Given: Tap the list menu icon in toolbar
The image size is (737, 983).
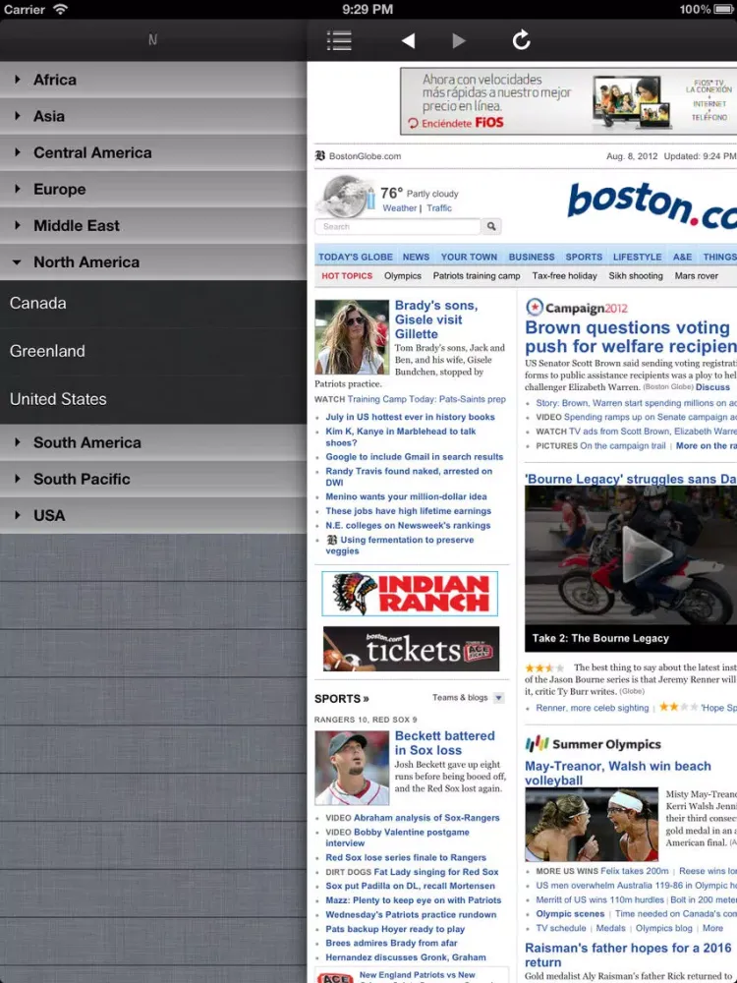Looking at the screenshot, I should click(x=339, y=40).
